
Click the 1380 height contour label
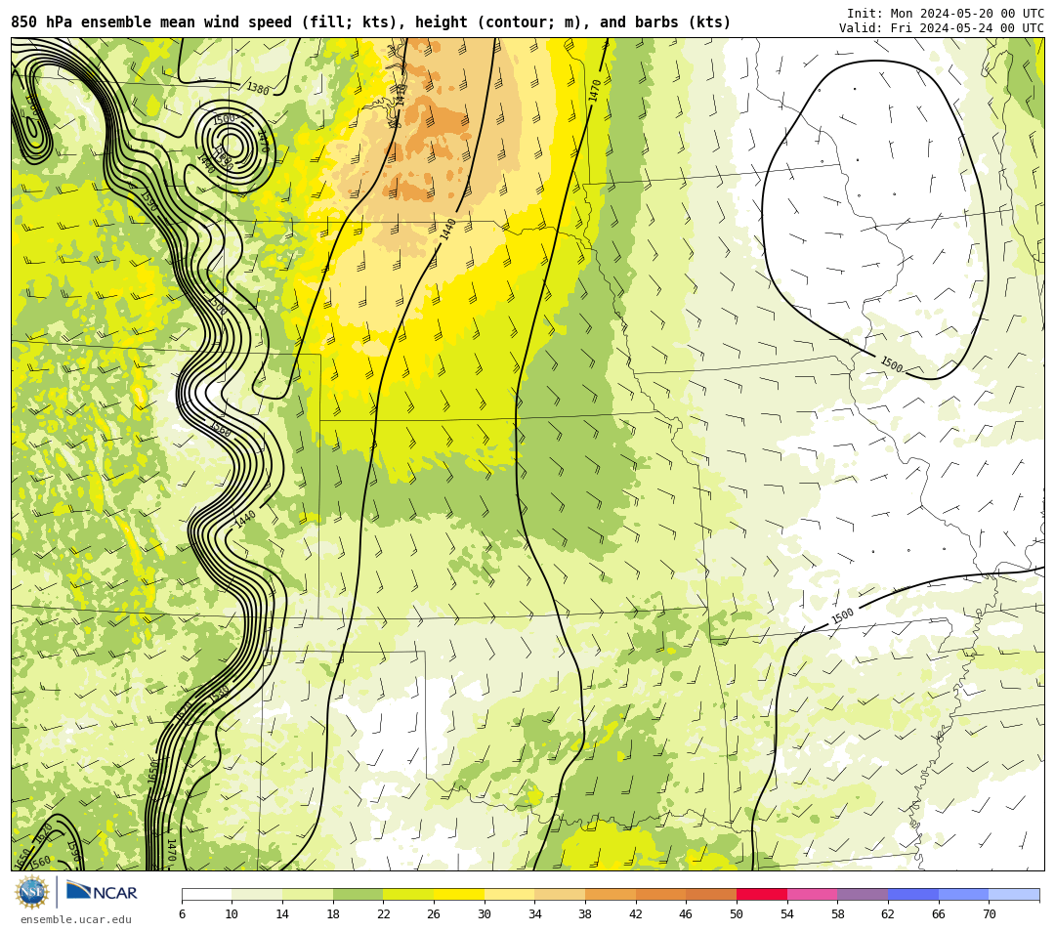[258, 89]
